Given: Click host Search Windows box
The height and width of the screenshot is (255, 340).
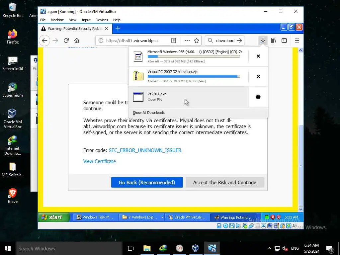Looking at the screenshot, I should point(69,248).
